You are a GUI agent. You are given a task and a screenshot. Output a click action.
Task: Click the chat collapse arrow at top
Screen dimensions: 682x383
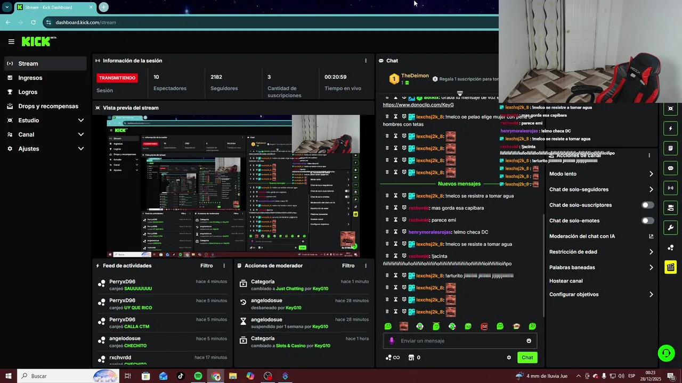coord(460,94)
